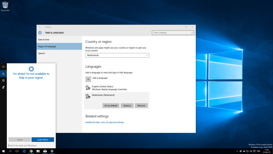Viewport: 273px width, 154px height.
Task: Click the magnifier in Find a setting
Action: pyautogui.click(x=192, y=33)
